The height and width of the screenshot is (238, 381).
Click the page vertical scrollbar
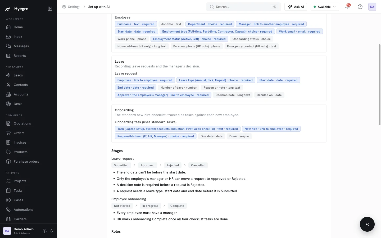[x=379, y=85]
